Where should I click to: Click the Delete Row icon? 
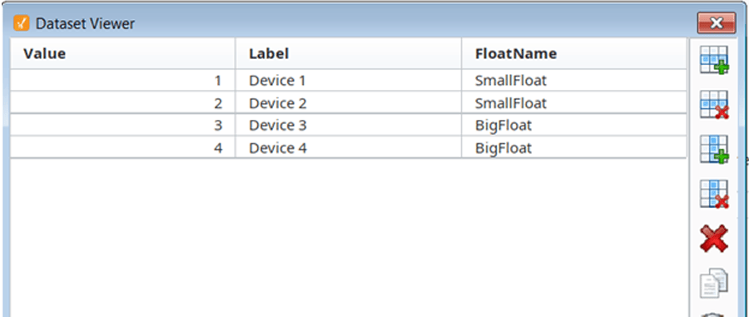tap(714, 105)
